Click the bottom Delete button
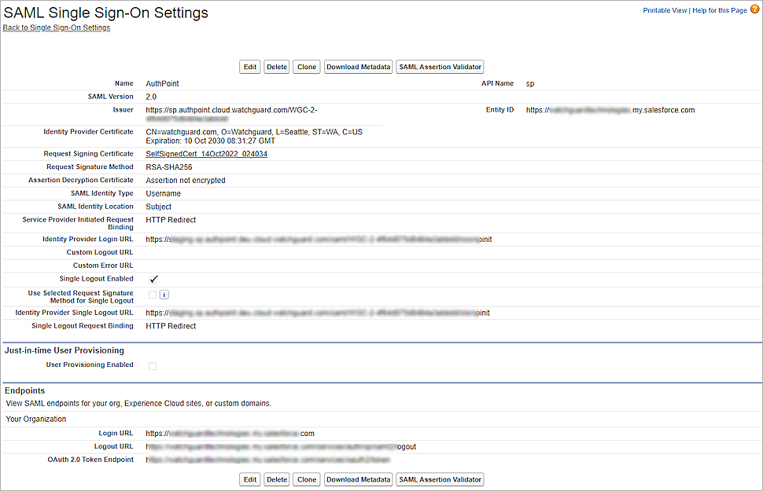The height and width of the screenshot is (491, 763). click(277, 479)
